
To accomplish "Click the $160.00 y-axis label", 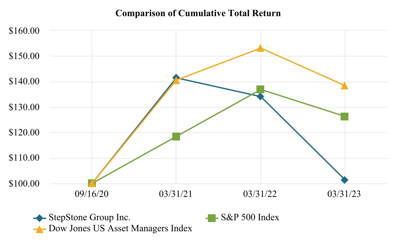I will coord(25,31).
